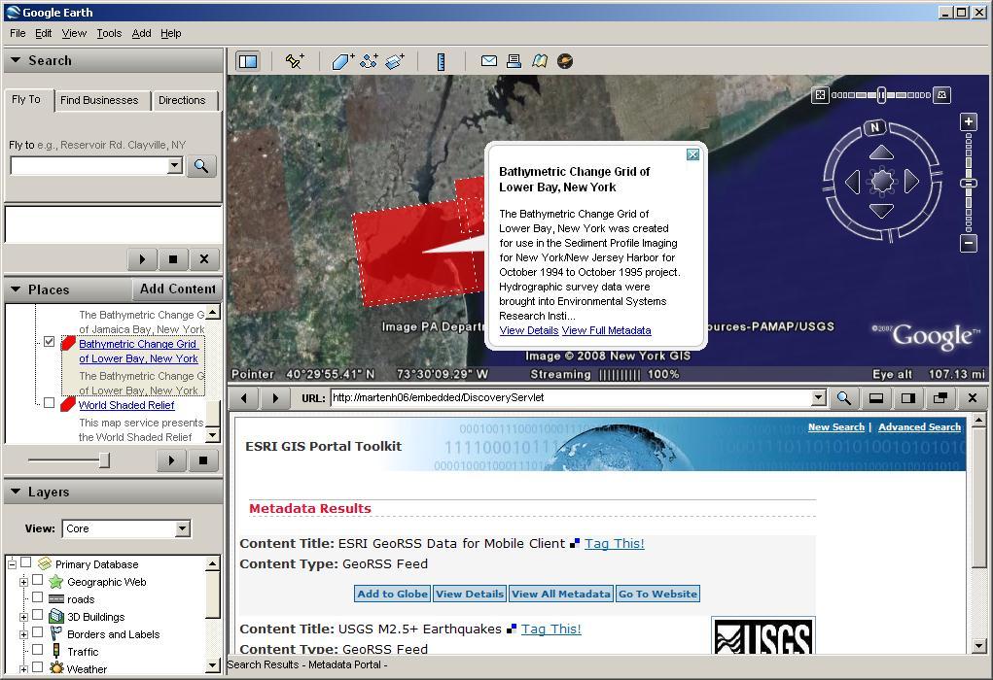The width and height of the screenshot is (993, 680).
Task: Stop tour in Places panel
Action: point(202,460)
